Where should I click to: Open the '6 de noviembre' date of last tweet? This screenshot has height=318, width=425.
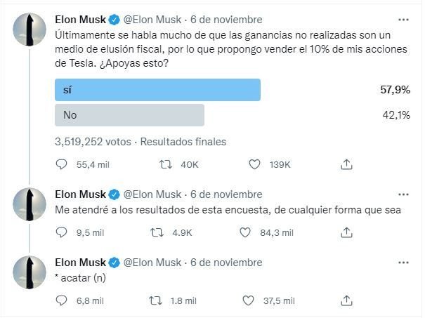click(226, 263)
